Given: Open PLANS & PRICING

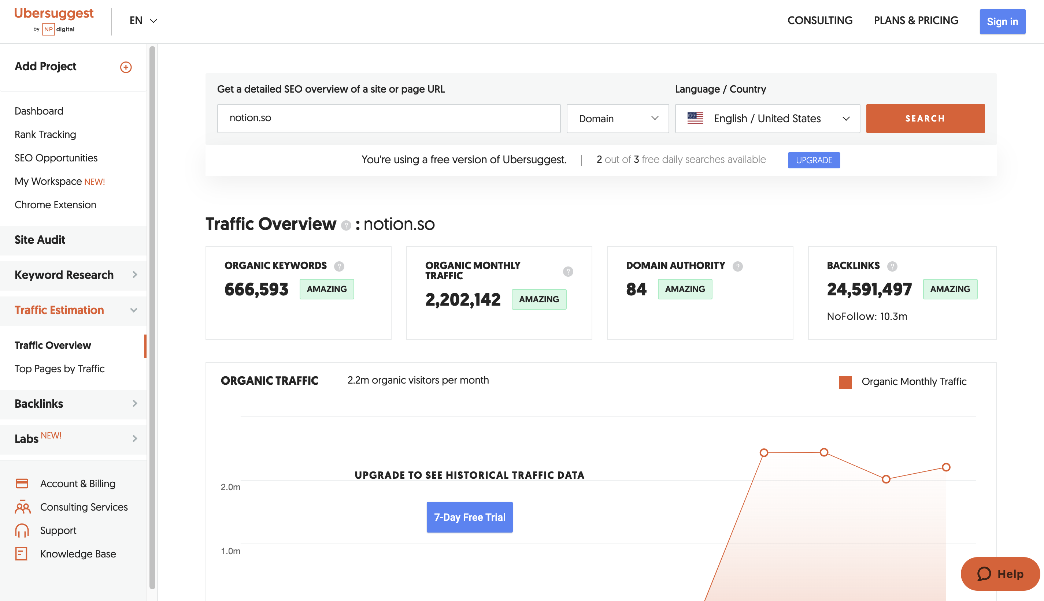Looking at the screenshot, I should coord(916,20).
